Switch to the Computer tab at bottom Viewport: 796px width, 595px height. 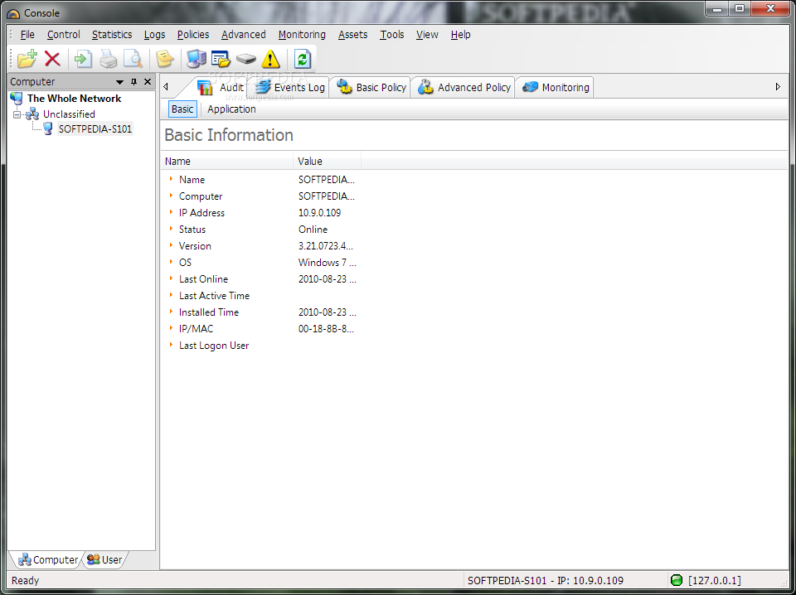[48, 560]
